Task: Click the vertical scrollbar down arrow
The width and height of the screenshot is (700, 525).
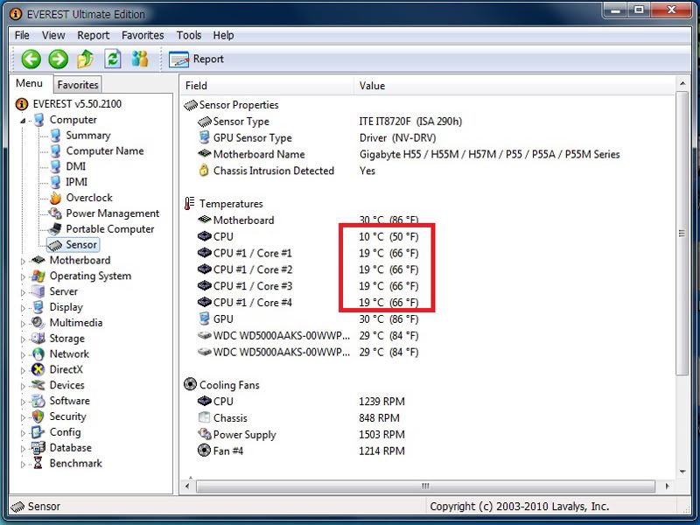Action: coord(682,472)
